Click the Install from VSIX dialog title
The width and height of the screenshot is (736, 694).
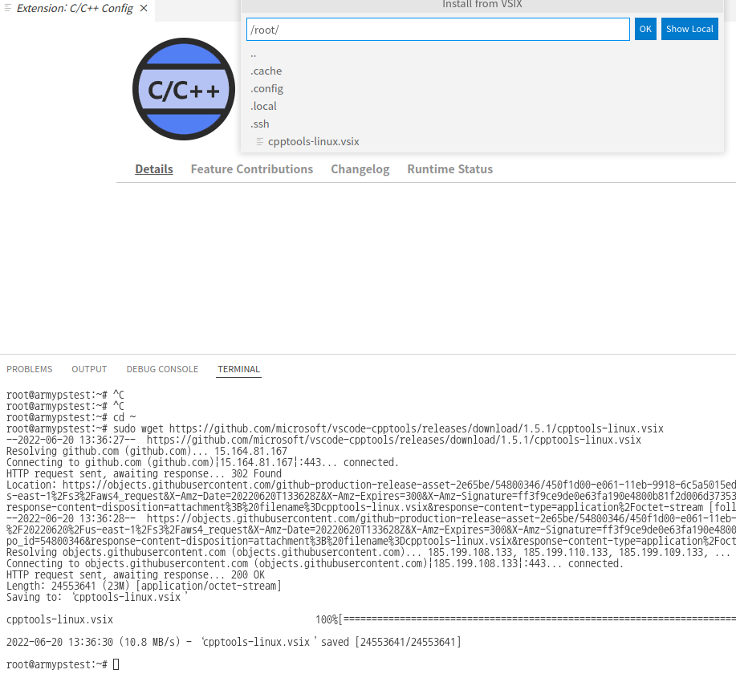pyautogui.click(x=482, y=4)
